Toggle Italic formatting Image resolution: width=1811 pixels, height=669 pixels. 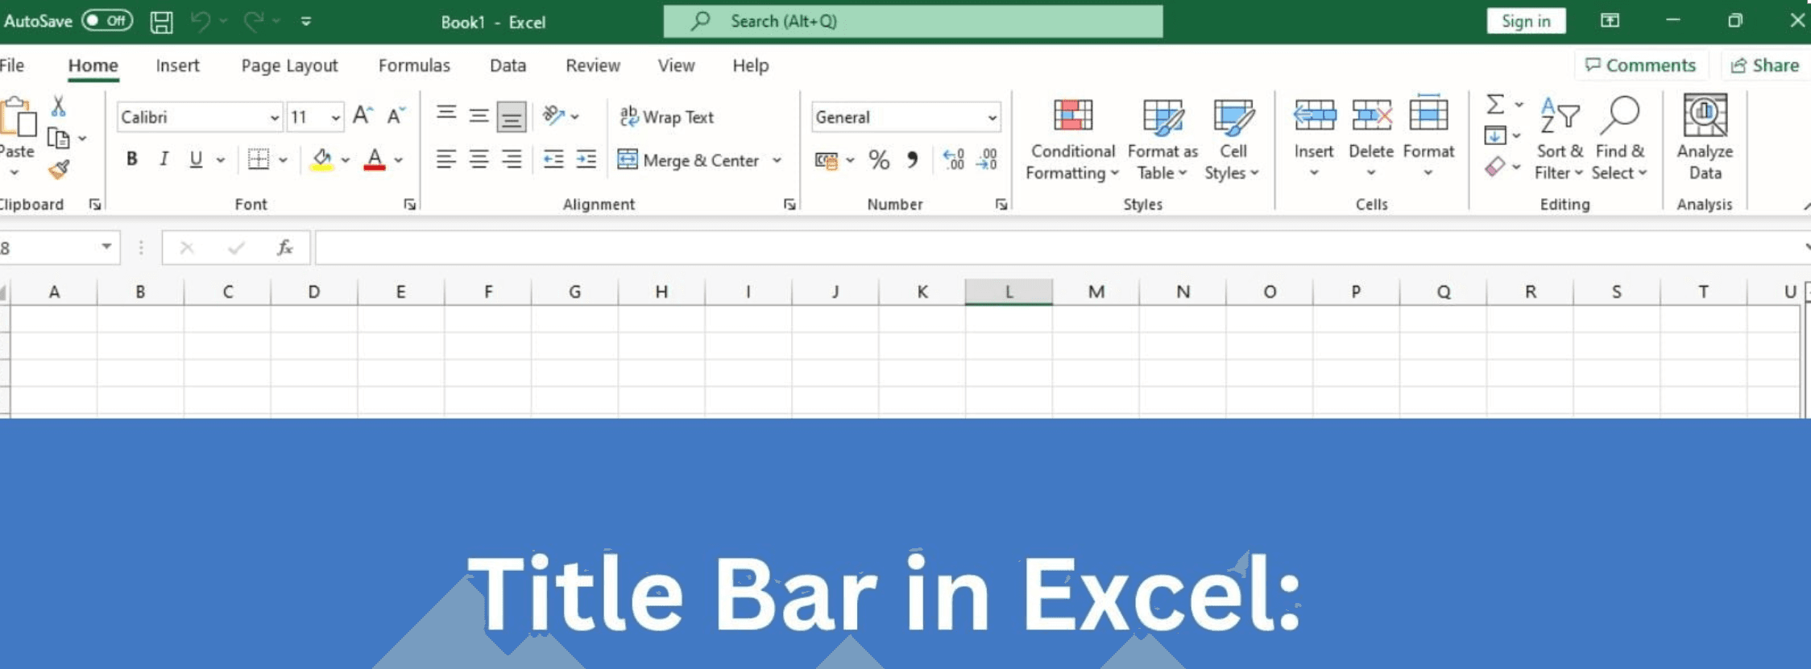(x=164, y=159)
